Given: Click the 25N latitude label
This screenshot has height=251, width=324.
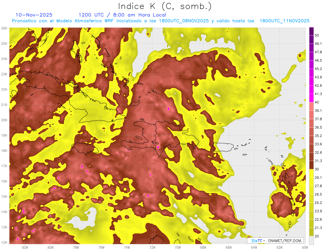Looking at the screenshot, I should (x=4, y=44).
